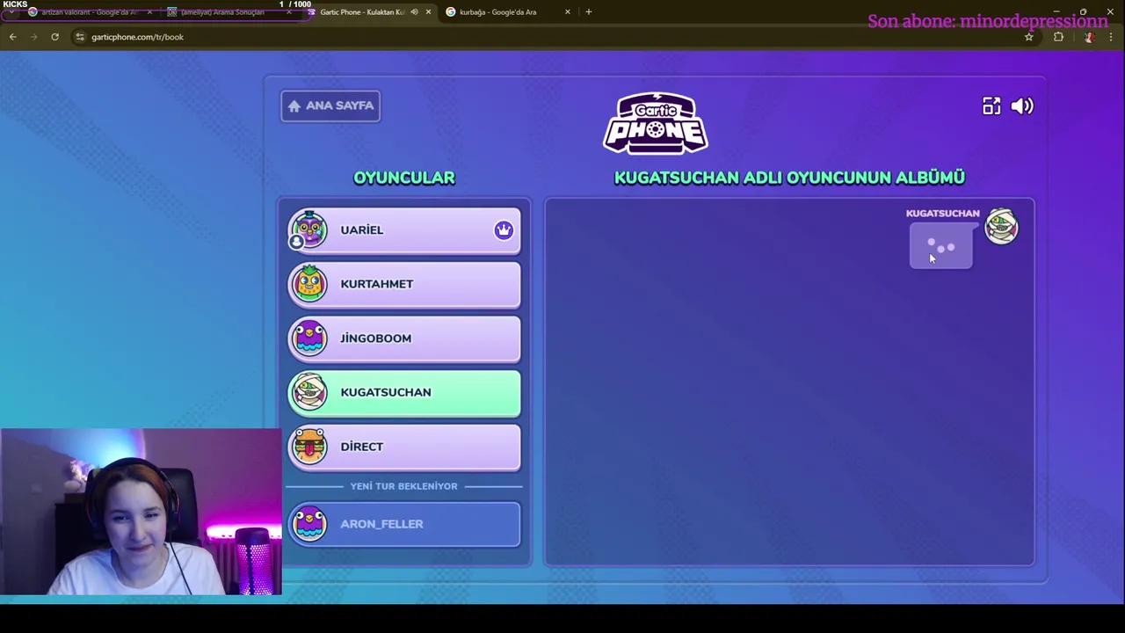Click the YENİ TUR BEKLENİYOR label
Image resolution: width=1125 pixels, height=633 pixels.
[404, 486]
